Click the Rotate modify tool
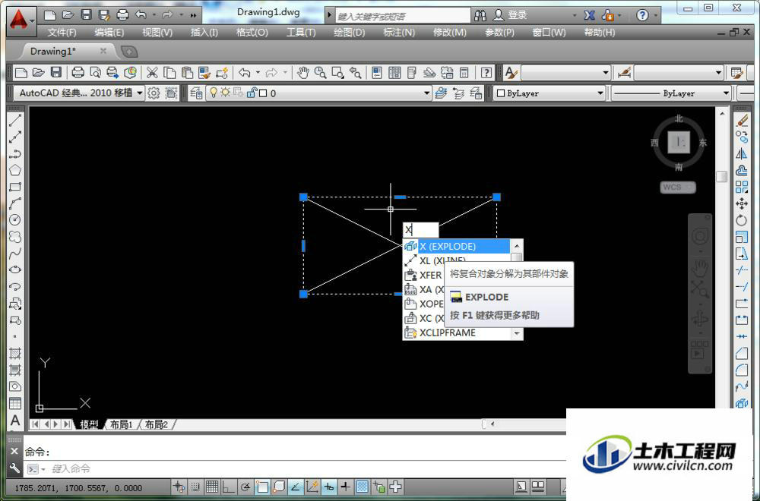760x501 pixels. point(742,220)
